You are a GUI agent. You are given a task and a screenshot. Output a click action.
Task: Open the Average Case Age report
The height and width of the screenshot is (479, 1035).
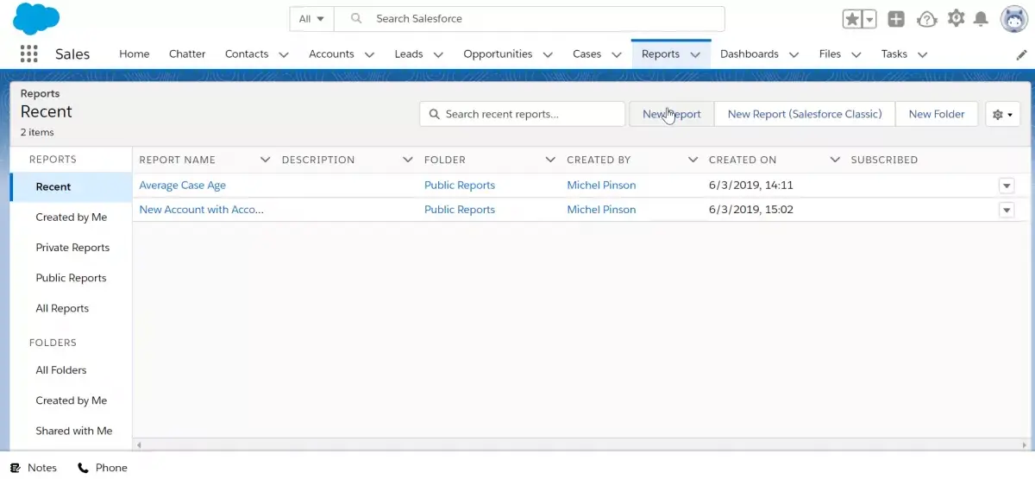click(182, 185)
